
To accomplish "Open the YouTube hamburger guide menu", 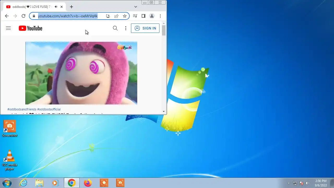I will pos(8,28).
